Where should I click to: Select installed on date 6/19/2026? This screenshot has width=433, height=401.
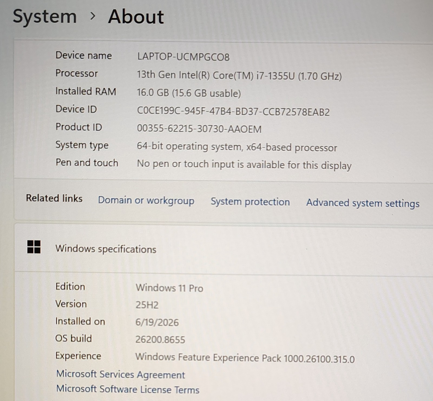pos(157,322)
